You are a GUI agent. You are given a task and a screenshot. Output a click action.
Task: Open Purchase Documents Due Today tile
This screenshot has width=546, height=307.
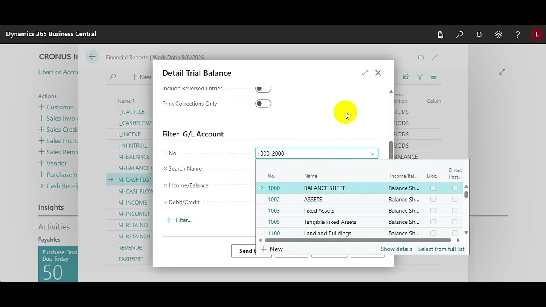tap(58, 264)
